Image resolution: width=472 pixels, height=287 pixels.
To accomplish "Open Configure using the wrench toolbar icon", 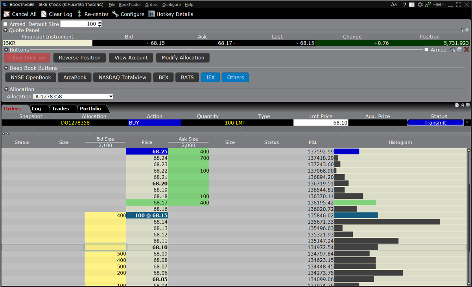I will click(116, 14).
